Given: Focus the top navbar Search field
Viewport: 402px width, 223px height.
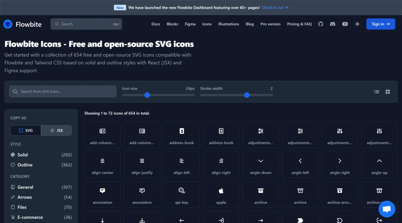Looking at the screenshot, I should [x=86, y=24].
